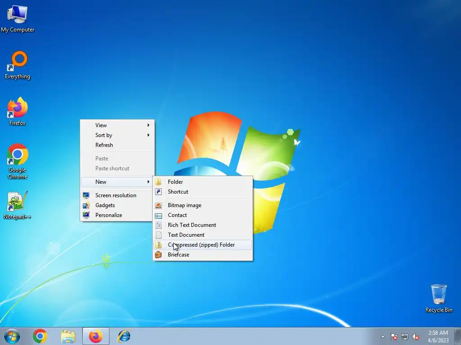Create a new Bitmap image

[203, 205]
